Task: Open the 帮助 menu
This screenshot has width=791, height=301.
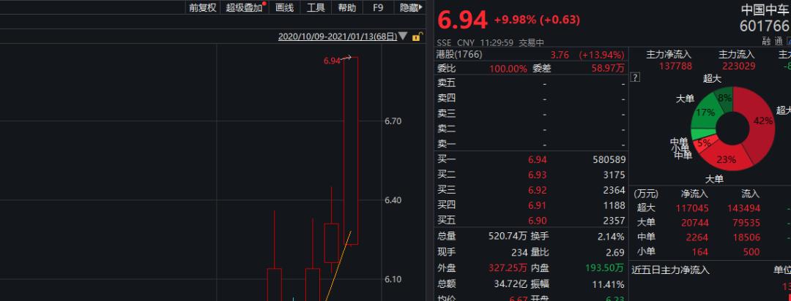Action: pyautogui.click(x=346, y=7)
